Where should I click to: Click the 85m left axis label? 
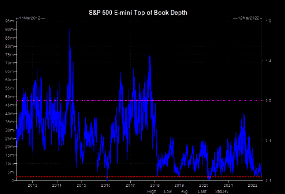9,38
